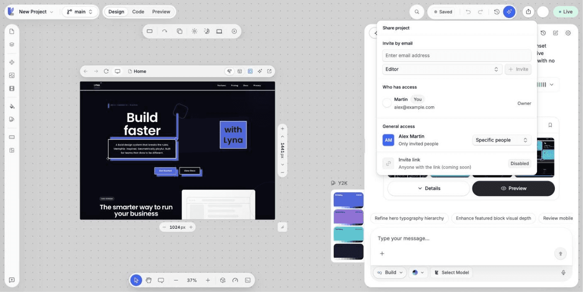Screen dimensions: 583x292
Task: Open the main branch selector
Action: pyautogui.click(x=80, y=12)
